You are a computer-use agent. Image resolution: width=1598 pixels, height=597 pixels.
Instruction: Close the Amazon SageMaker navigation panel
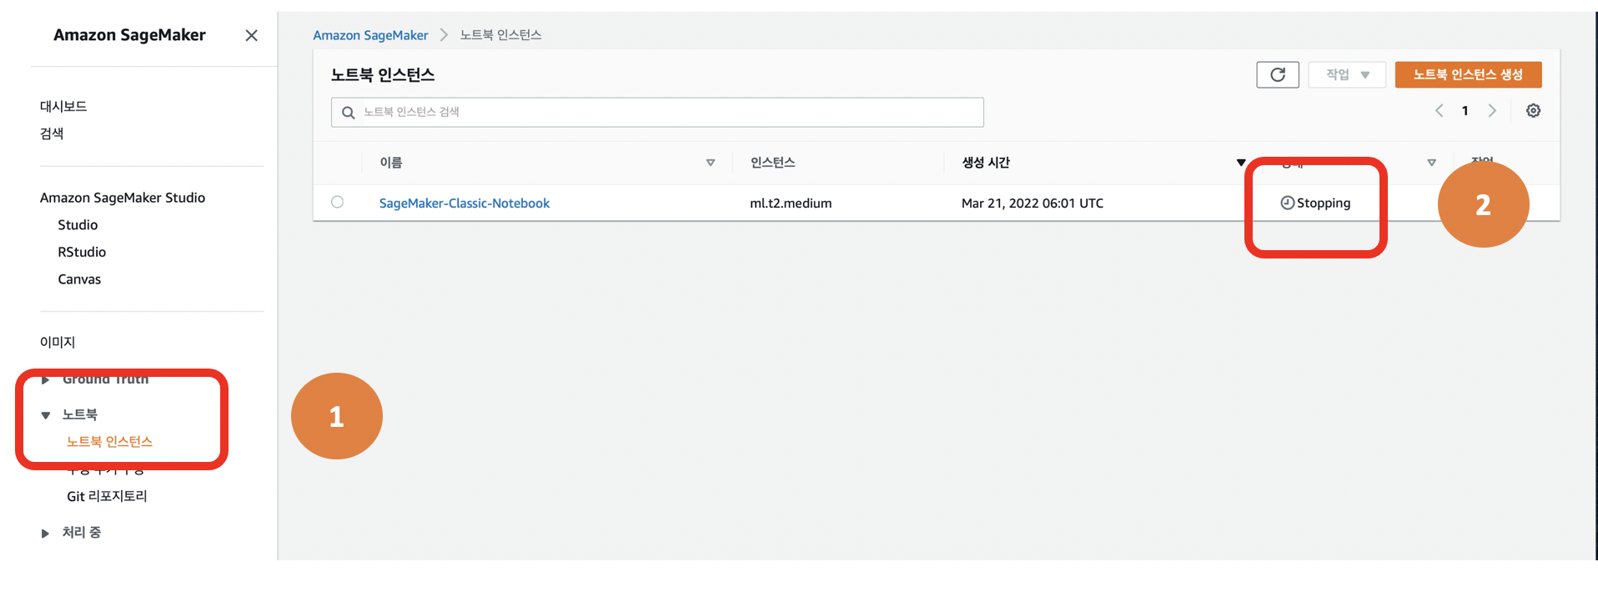tap(251, 35)
